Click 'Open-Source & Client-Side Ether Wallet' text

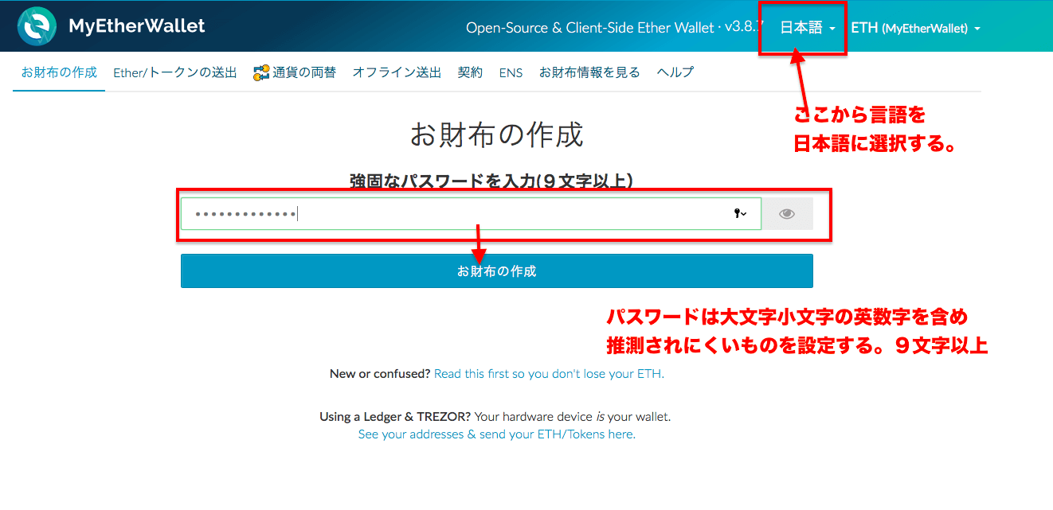[590, 28]
